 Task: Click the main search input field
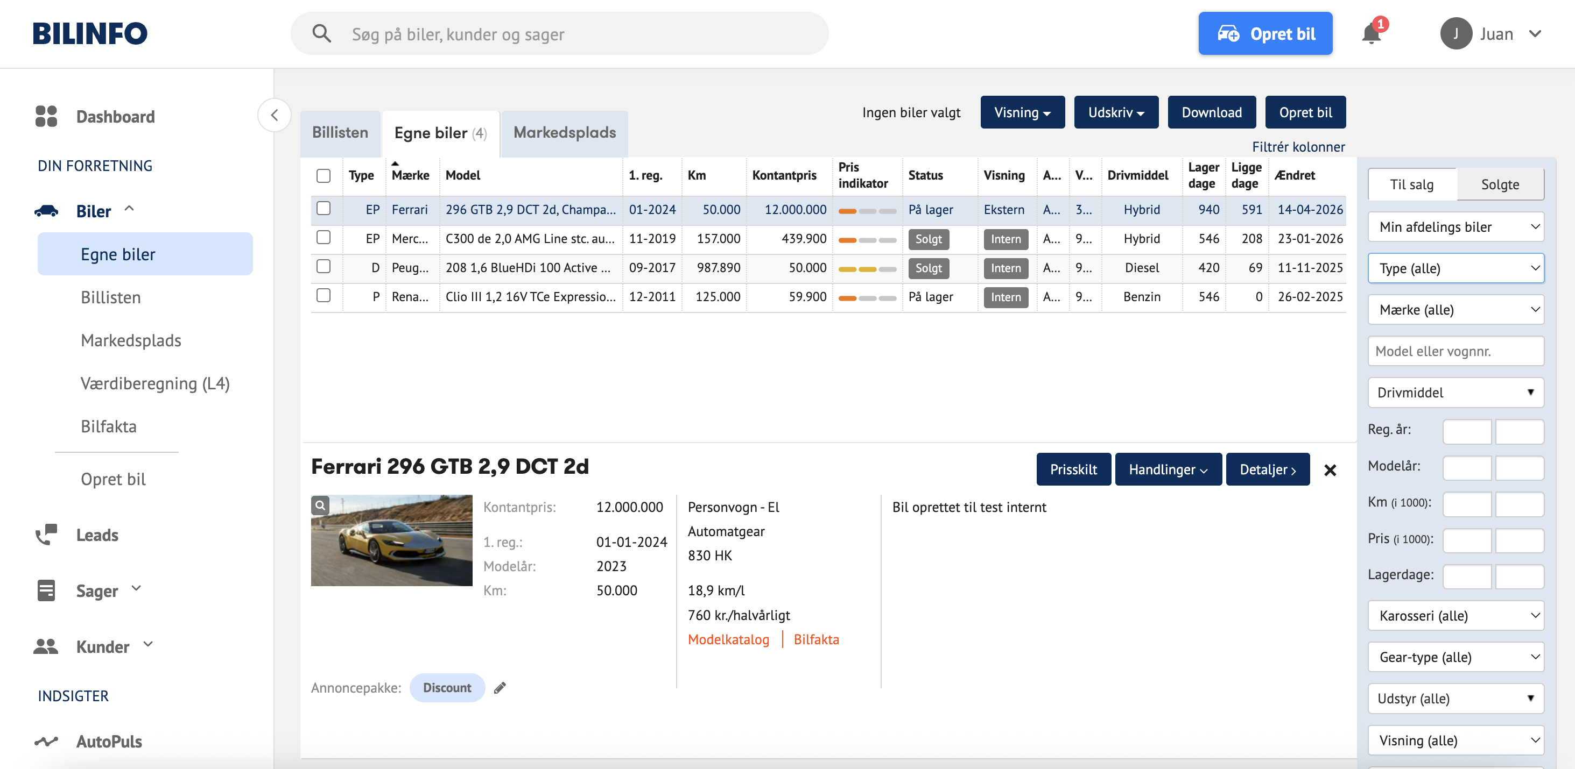click(559, 33)
